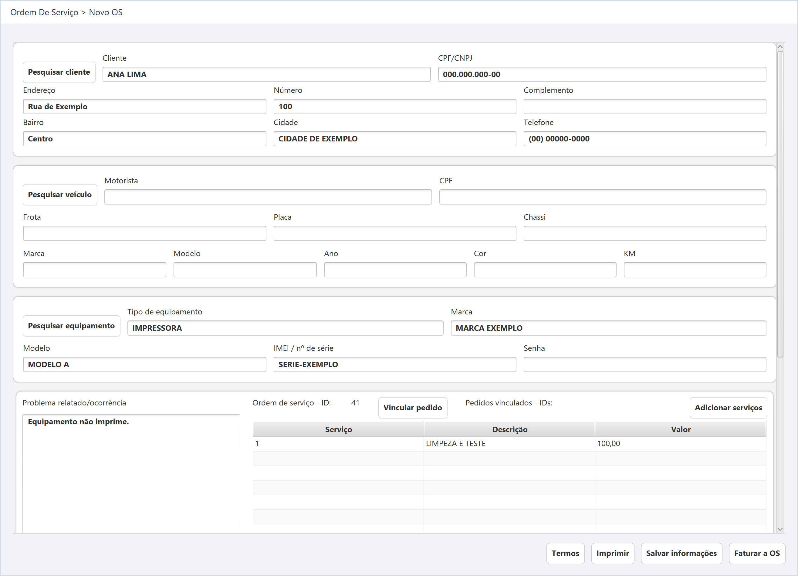Open Pesquisar veículo search
The width and height of the screenshot is (798, 576).
60,195
